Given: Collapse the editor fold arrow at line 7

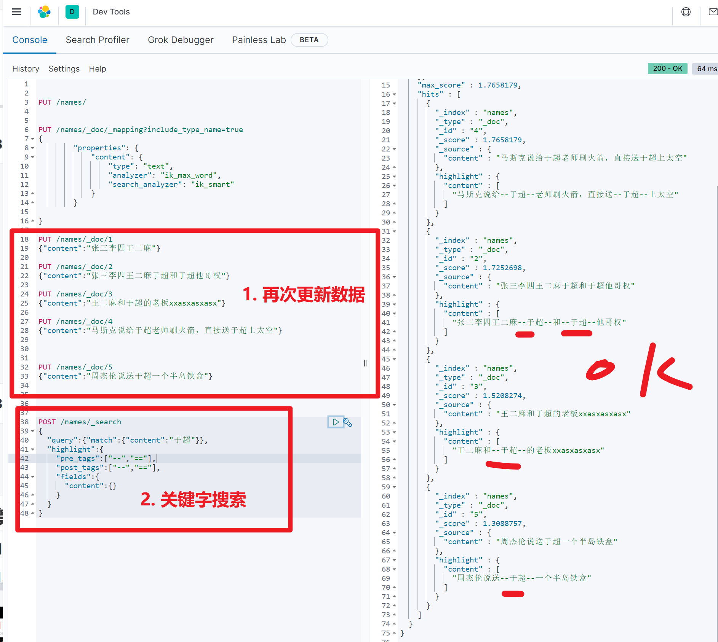Looking at the screenshot, I should (x=33, y=139).
